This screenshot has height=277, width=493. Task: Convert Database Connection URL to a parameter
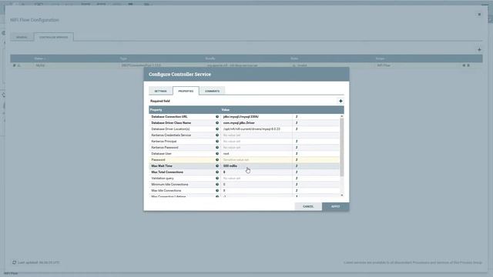[297, 116]
